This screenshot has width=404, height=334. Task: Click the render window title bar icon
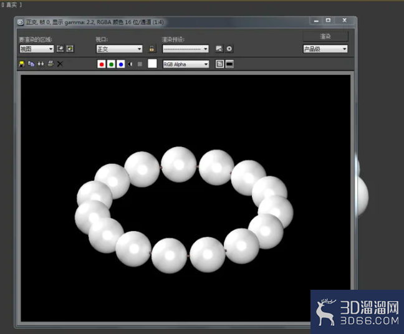pos(21,22)
